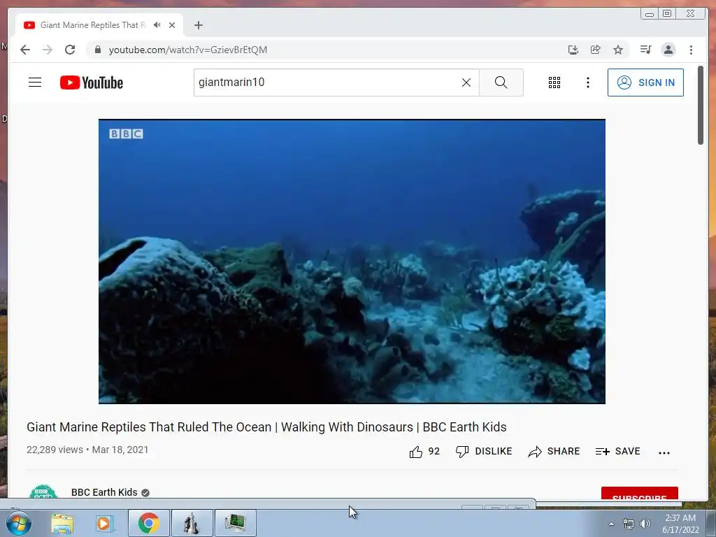Click the network tray icon
The image size is (716, 537).
(x=629, y=524)
